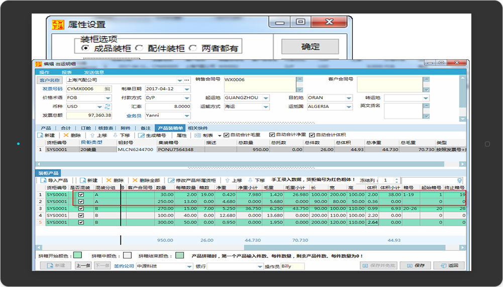Screen dimensions: 503x287
Task: Click 上移 in loaded products toolbar
Action: pos(234,180)
